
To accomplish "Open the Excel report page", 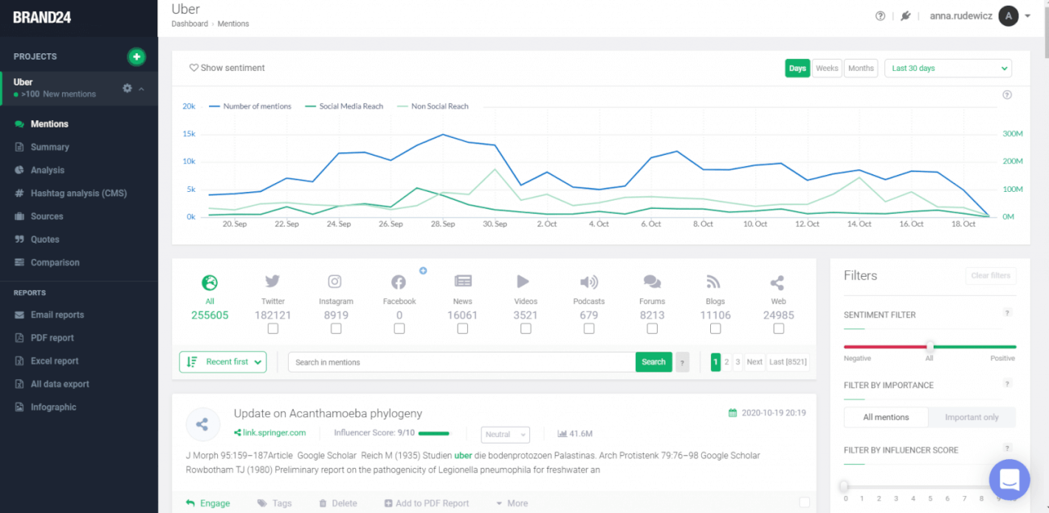I will coord(55,361).
